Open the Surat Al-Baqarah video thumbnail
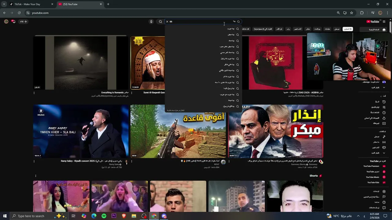The width and height of the screenshot is (392, 220). tap(148, 63)
